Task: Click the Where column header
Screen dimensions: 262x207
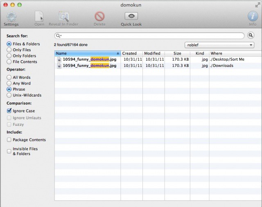Action: click(x=233, y=53)
